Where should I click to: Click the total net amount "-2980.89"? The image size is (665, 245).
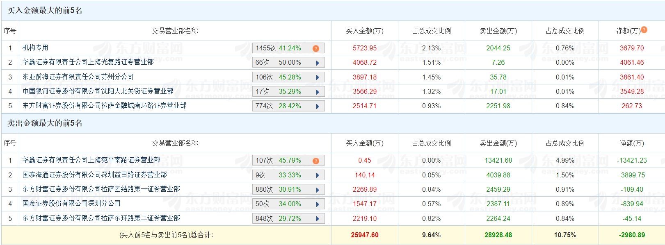click(x=632, y=235)
